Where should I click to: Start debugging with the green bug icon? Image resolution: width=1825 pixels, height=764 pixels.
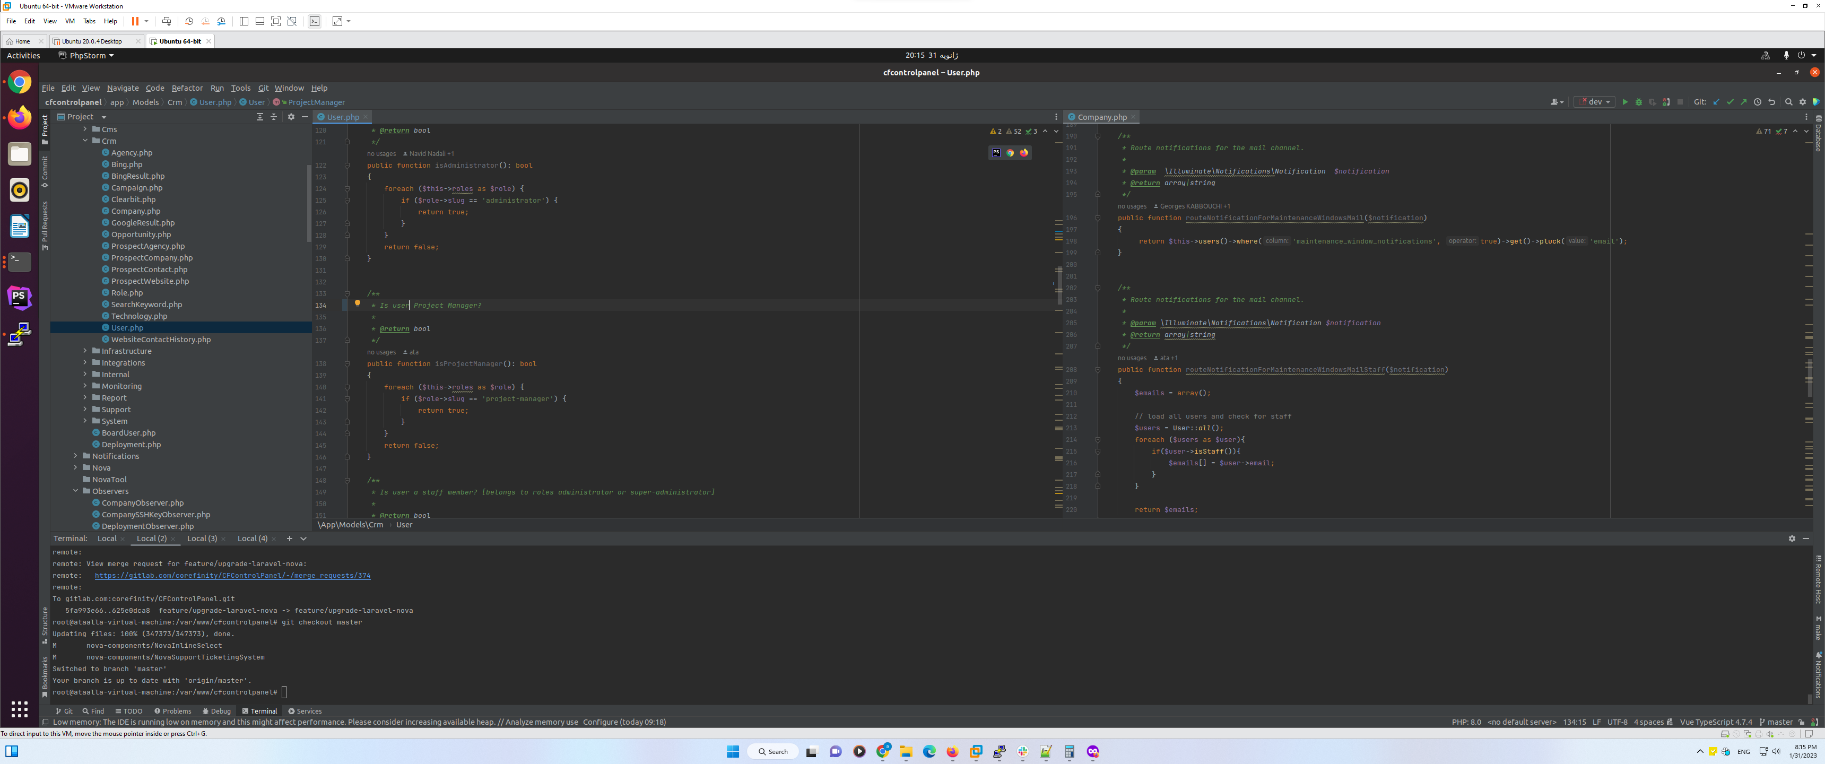[1639, 102]
